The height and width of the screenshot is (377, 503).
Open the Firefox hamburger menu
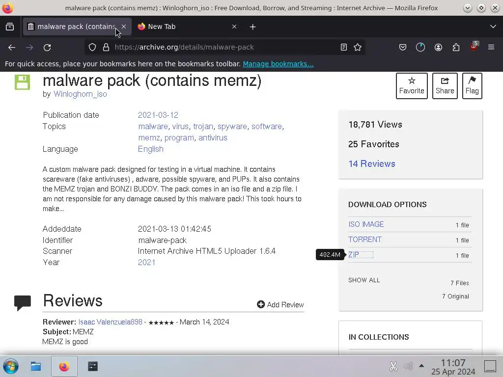(491, 48)
